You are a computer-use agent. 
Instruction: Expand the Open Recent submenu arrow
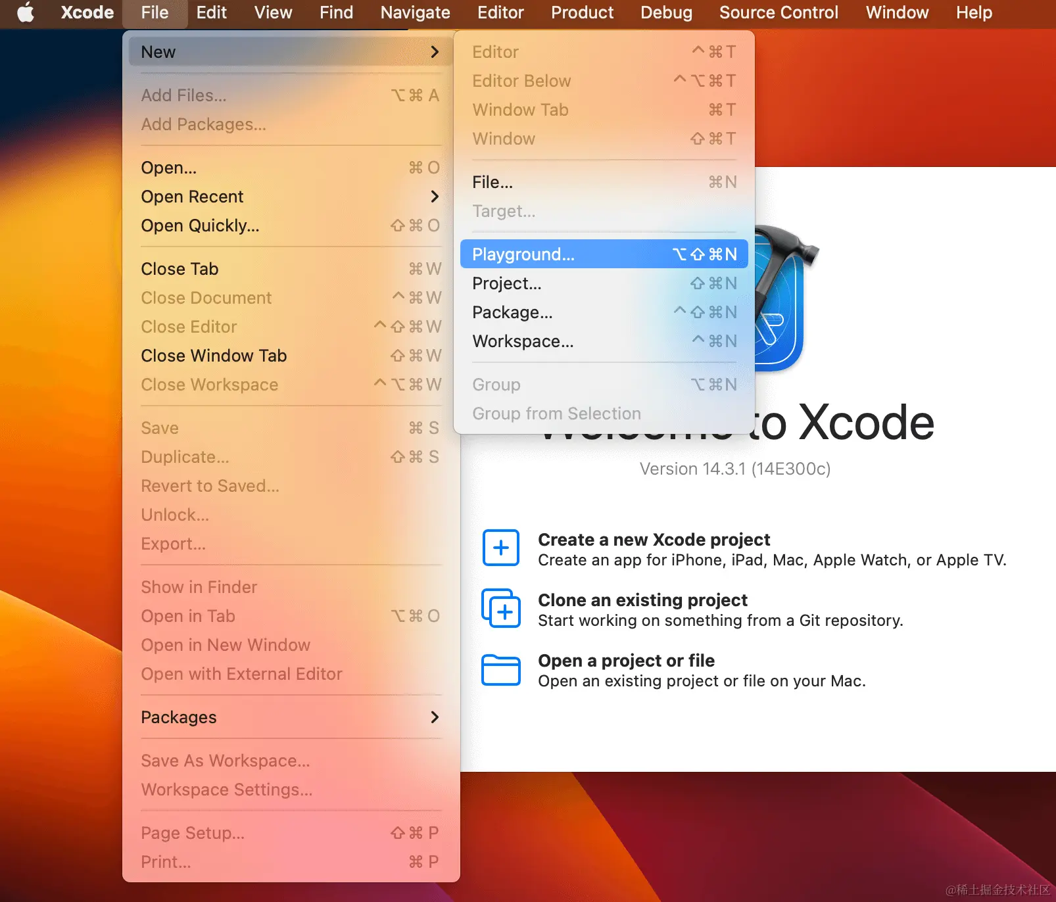pos(435,197)
